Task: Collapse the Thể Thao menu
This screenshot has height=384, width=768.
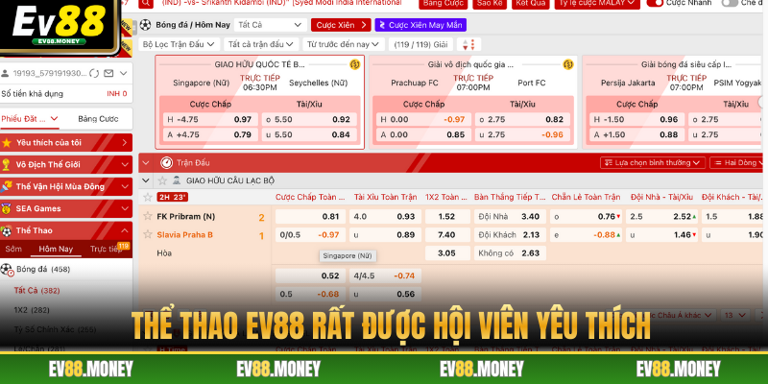Action: [x=66, y=230]
